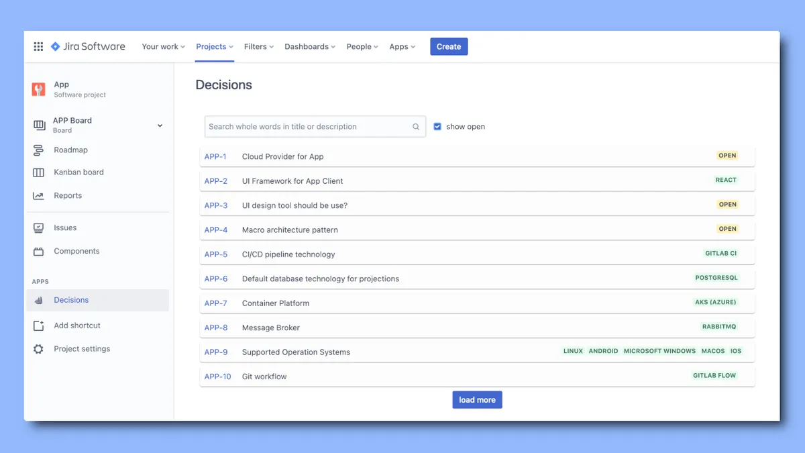
Task: Click the 'Message Broker' title
Action: (x=271, y=328)
